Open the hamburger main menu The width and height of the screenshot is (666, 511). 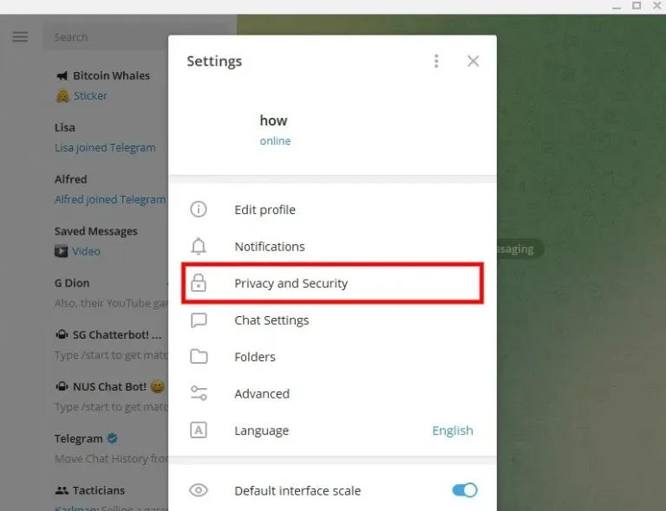(20, 37)
